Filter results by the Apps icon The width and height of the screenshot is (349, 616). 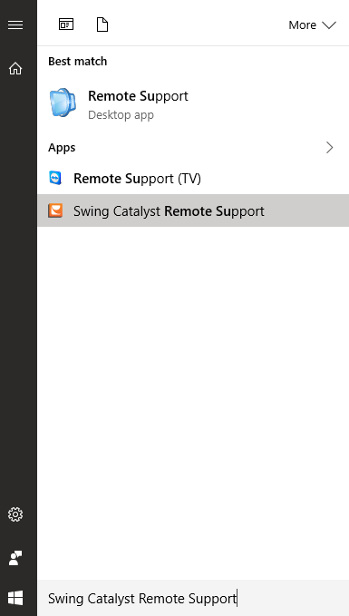tap(66, 24)
